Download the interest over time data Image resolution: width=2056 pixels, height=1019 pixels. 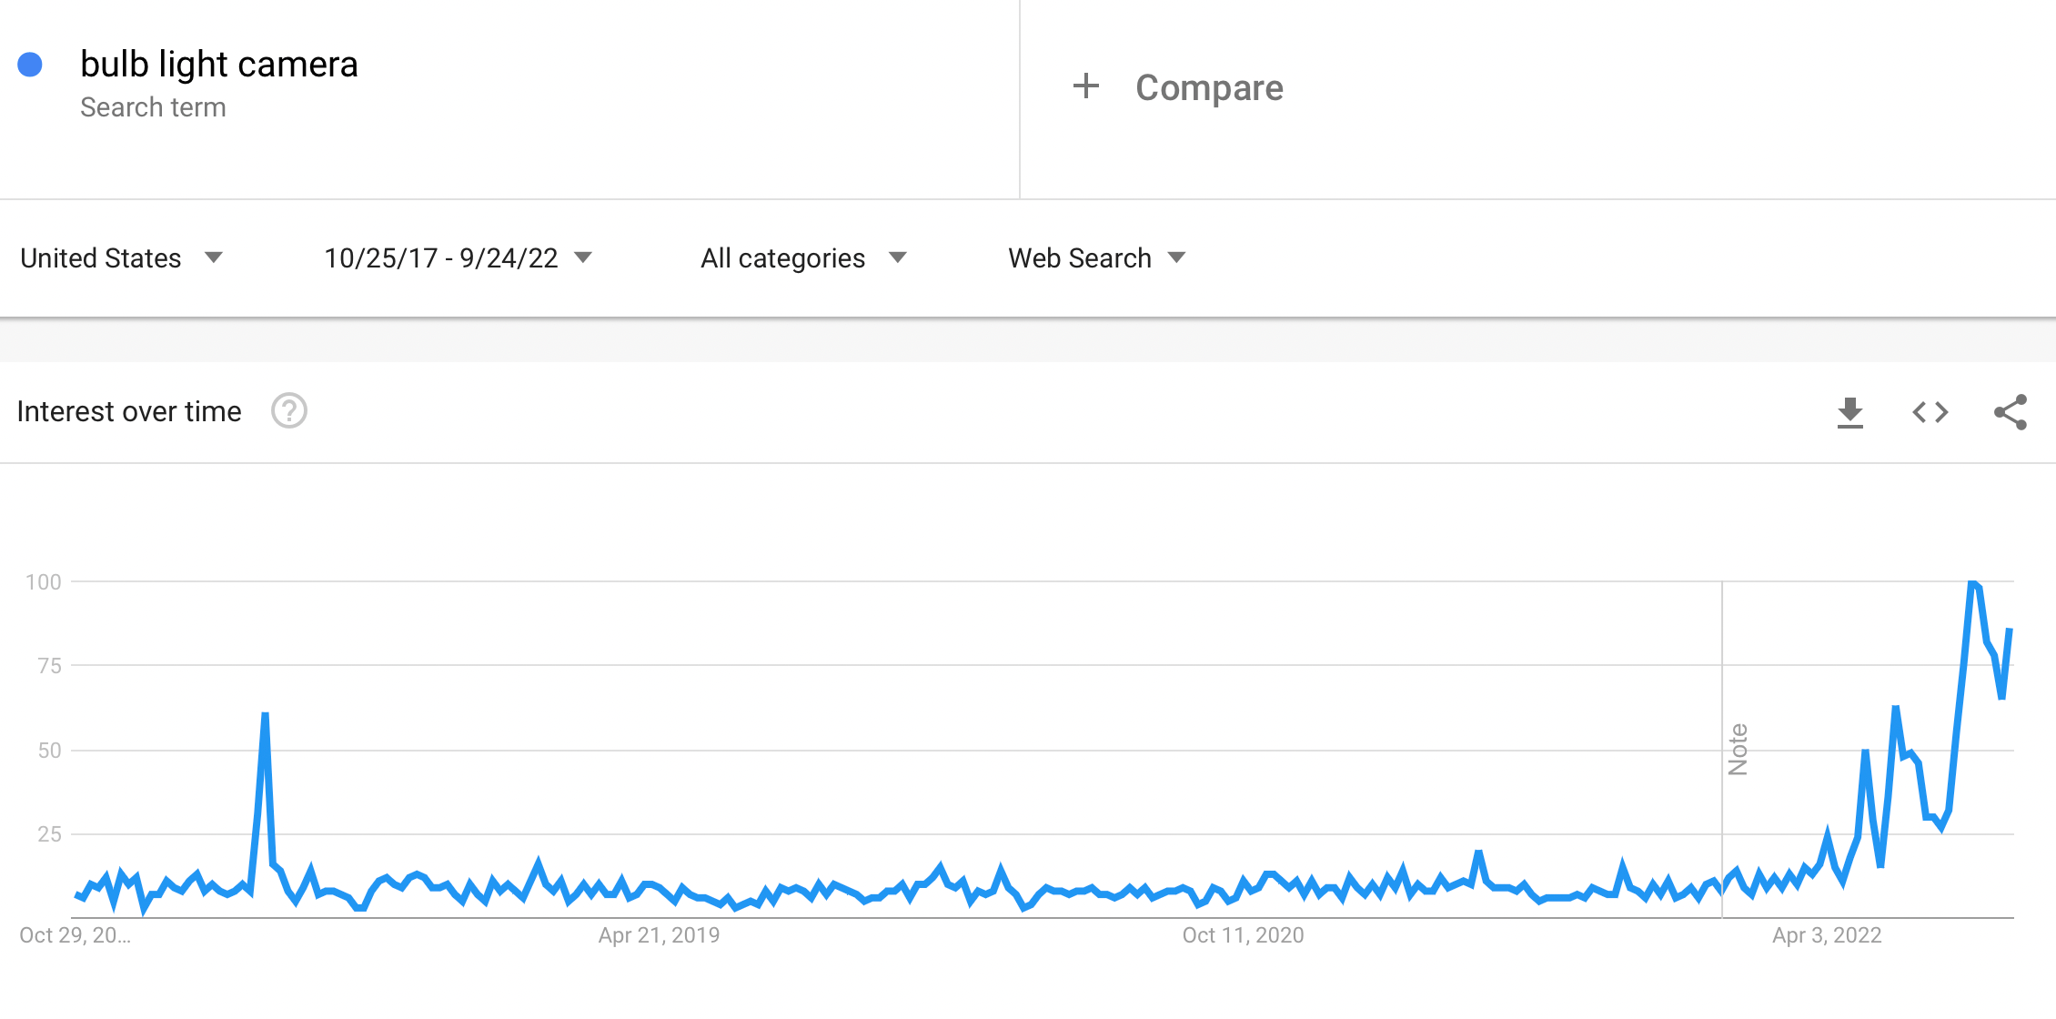[1849, 412]
